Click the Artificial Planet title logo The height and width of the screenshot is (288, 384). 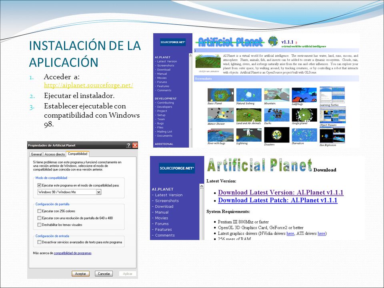coord(230,42)
